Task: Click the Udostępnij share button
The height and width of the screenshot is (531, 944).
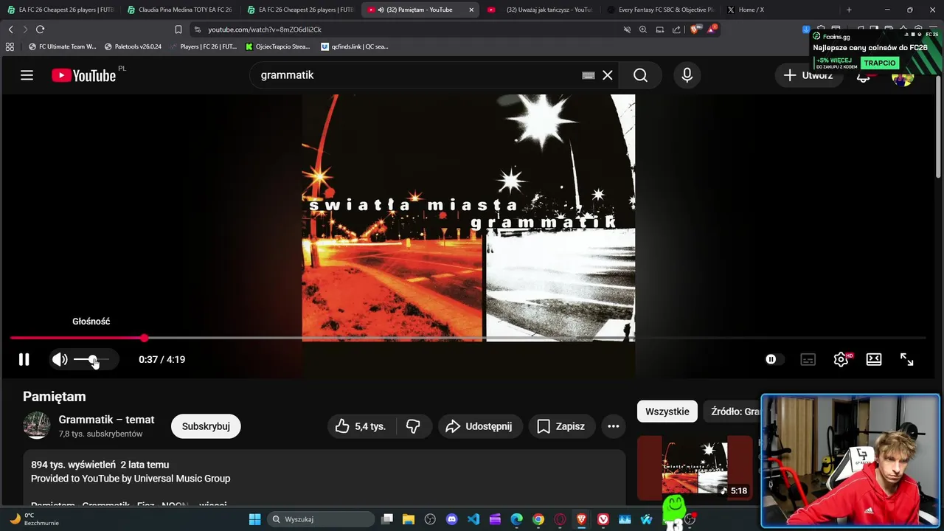Action: pos(479,426)
